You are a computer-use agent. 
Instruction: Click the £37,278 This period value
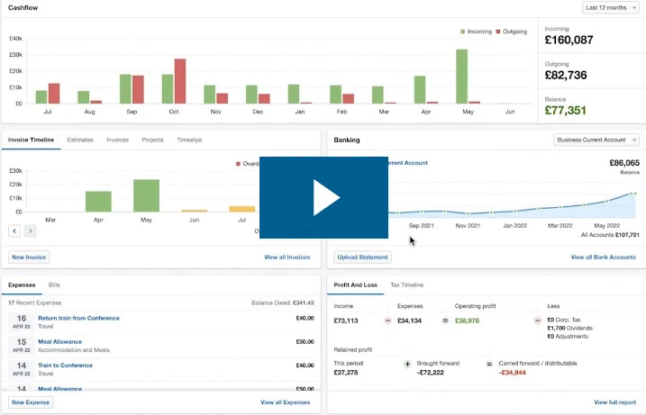[x=346, y=373]
